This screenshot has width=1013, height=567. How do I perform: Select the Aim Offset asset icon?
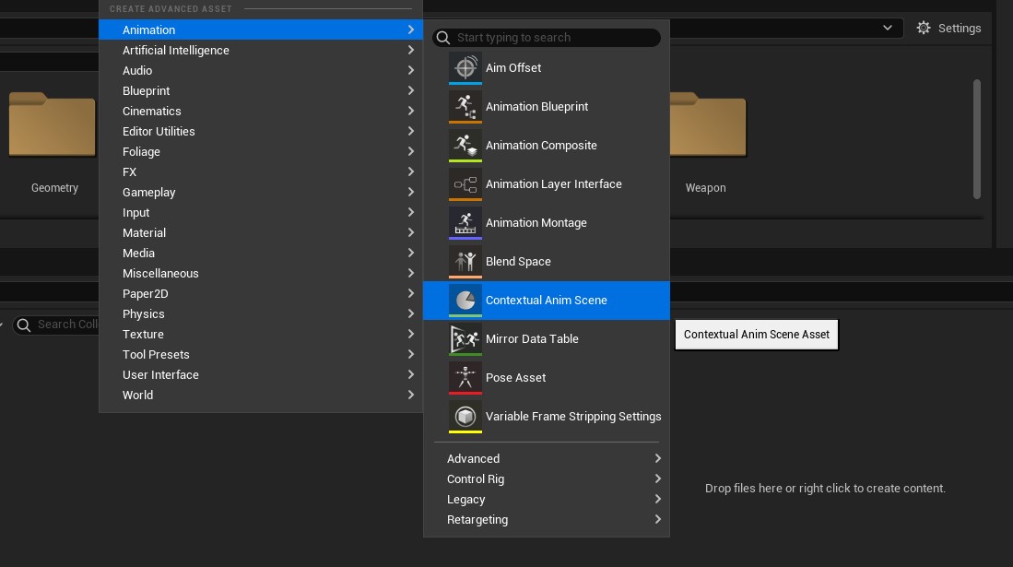(x=465, y=66)
